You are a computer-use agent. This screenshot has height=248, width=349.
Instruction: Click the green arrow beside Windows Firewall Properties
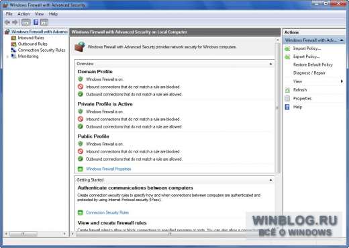click(81, 169)
